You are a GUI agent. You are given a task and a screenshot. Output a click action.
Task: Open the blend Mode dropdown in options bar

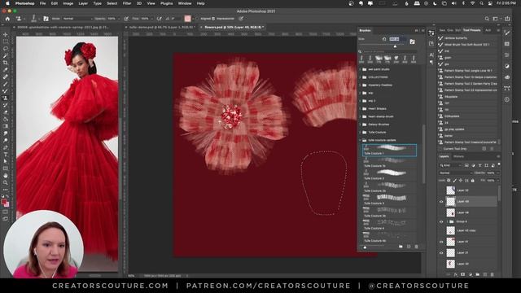click(78, 19)
